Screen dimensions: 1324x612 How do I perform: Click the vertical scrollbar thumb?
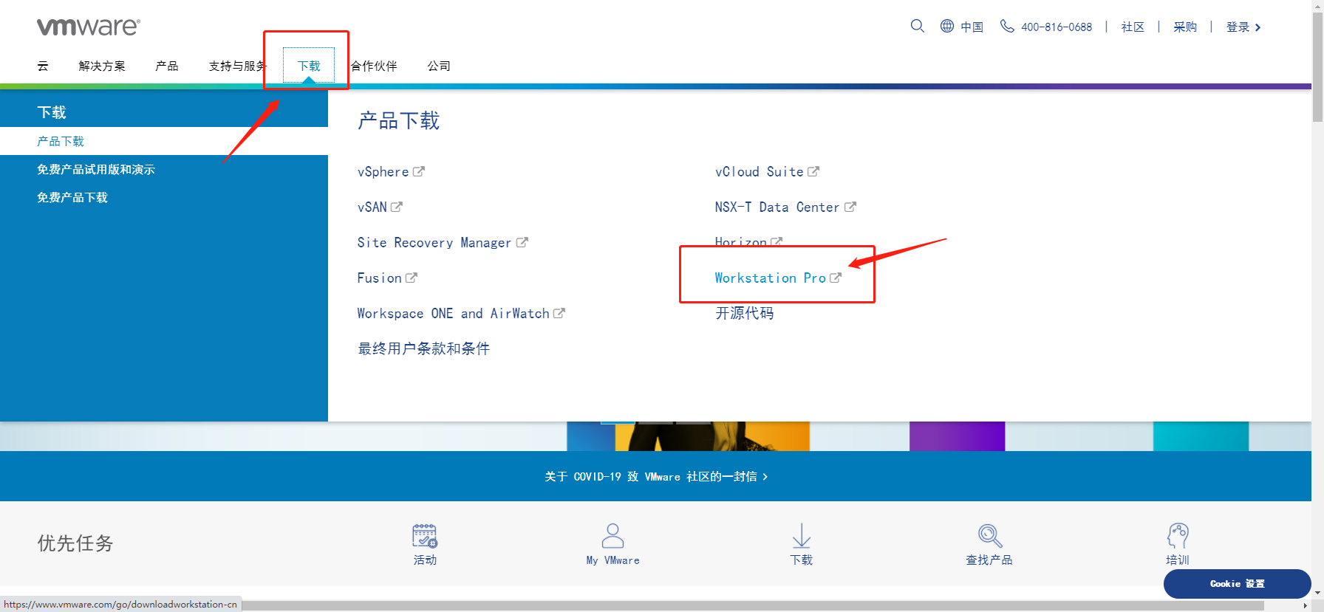(1317, 66)
